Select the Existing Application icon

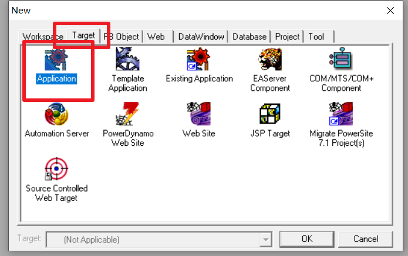(198, 59)
